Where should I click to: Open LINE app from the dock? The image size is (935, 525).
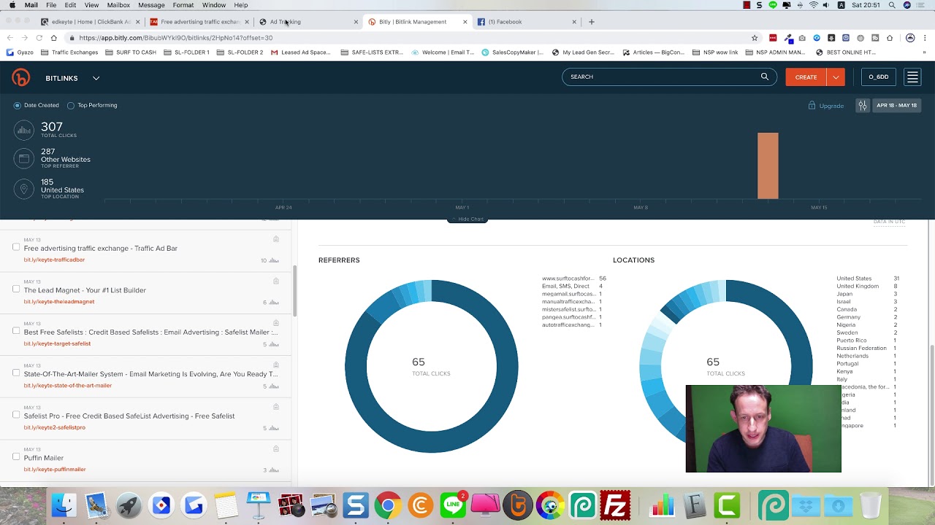coord(453,505)
